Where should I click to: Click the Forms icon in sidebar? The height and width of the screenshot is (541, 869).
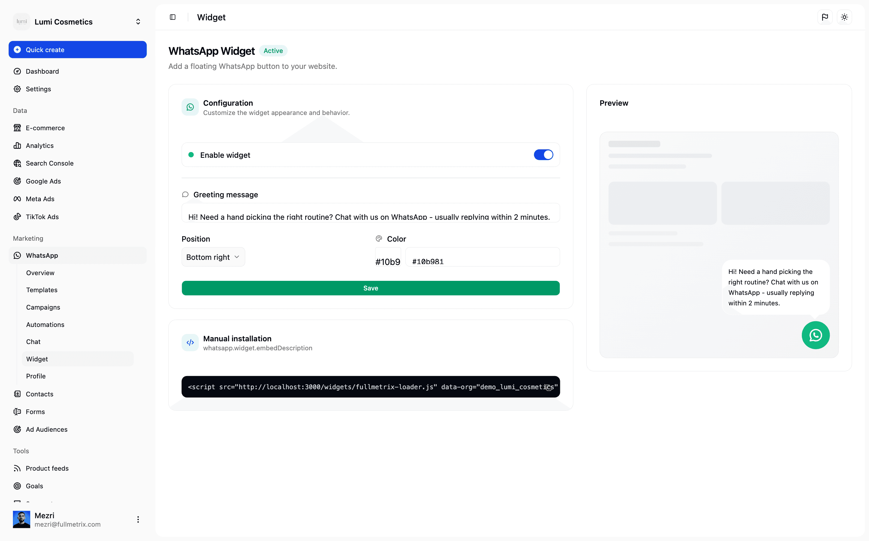pos(17,411)
